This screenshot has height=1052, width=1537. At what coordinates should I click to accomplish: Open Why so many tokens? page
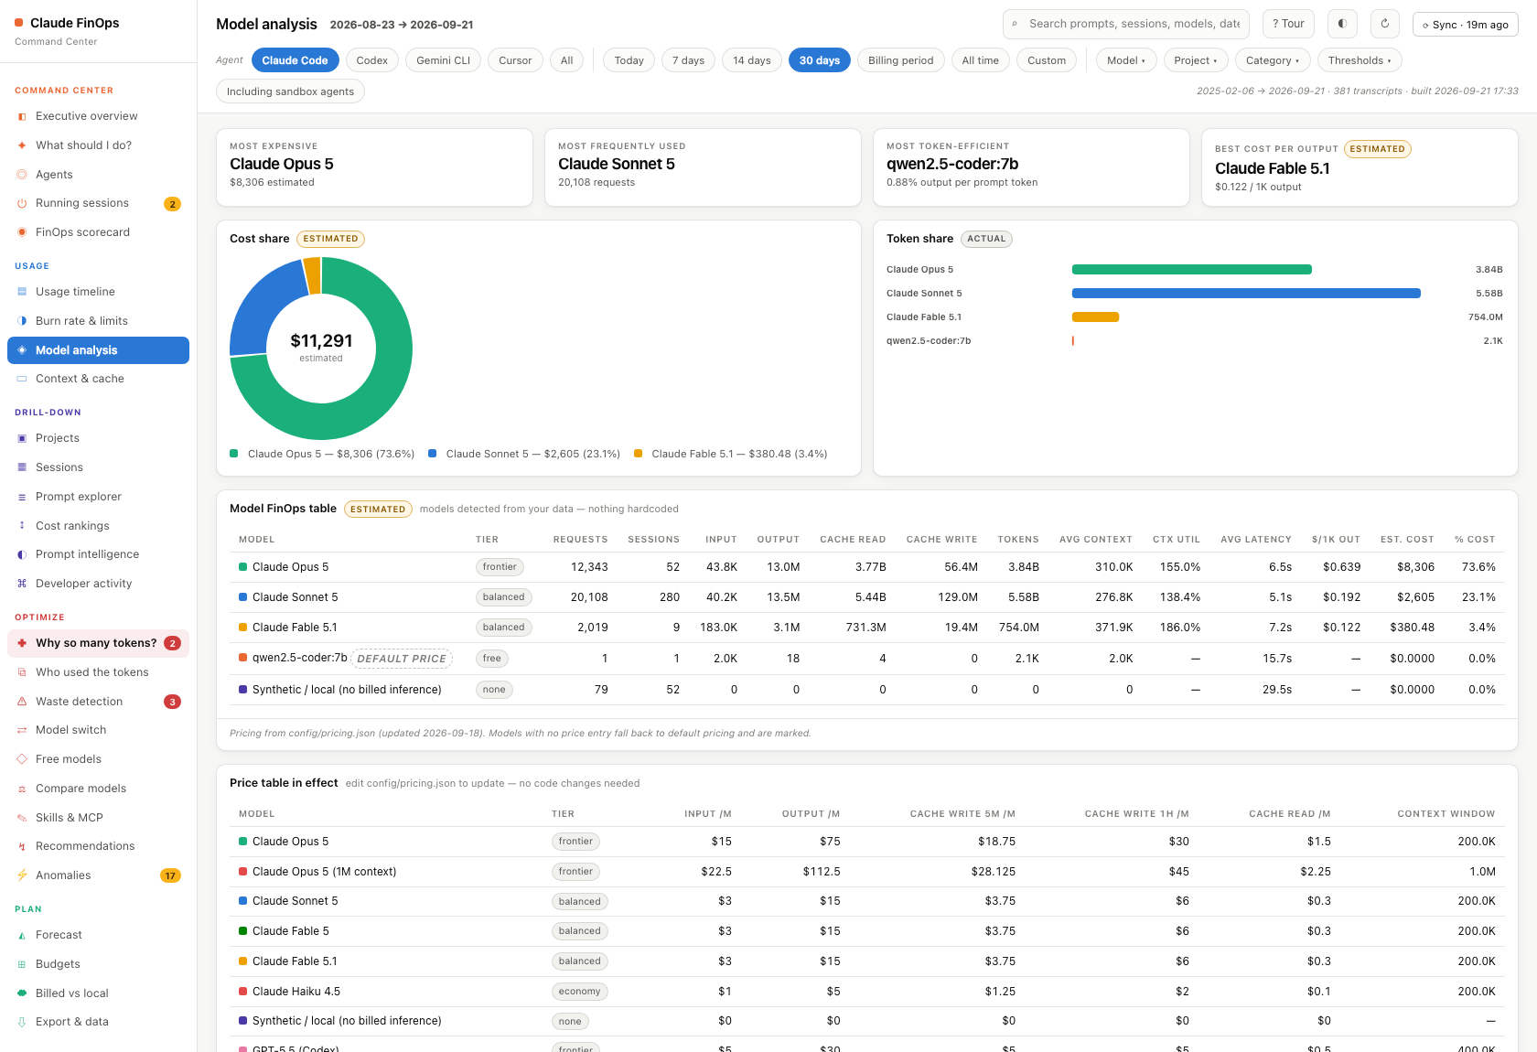point(98,643)
